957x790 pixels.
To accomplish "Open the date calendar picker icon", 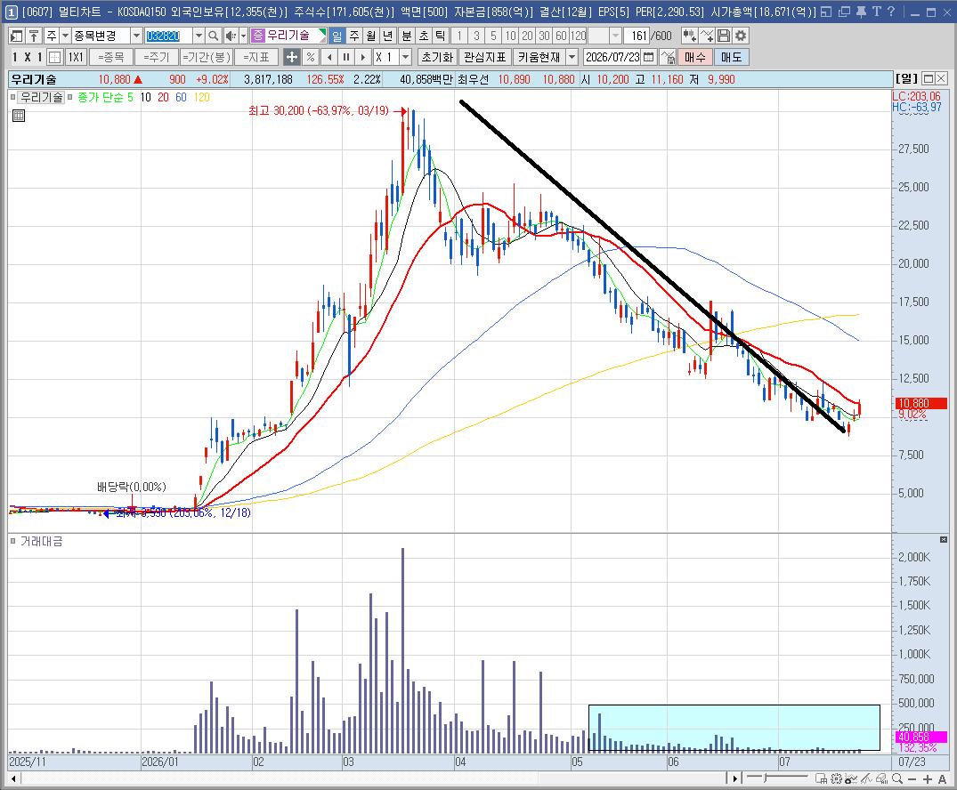I will point(649,57).
